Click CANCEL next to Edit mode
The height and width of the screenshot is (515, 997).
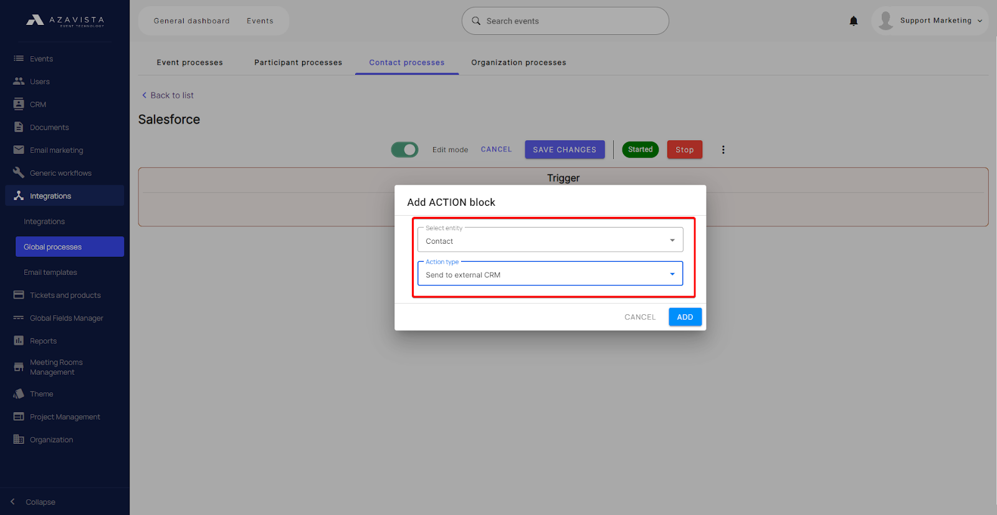pos(496,150)
